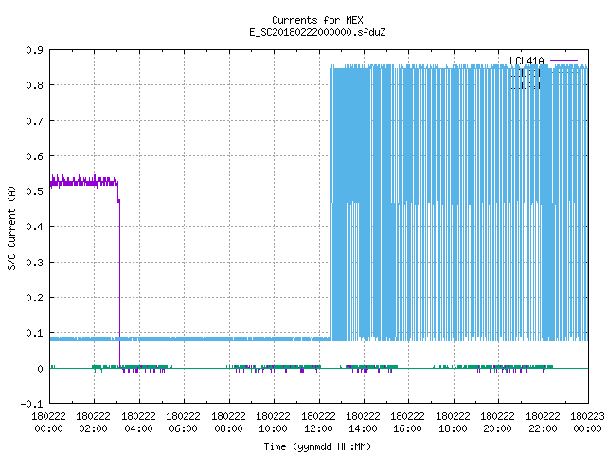The height and width of the screenshot is (455, 606).
Task: Select the y-axis tick label "0.2"
Action: click(34, 298)
